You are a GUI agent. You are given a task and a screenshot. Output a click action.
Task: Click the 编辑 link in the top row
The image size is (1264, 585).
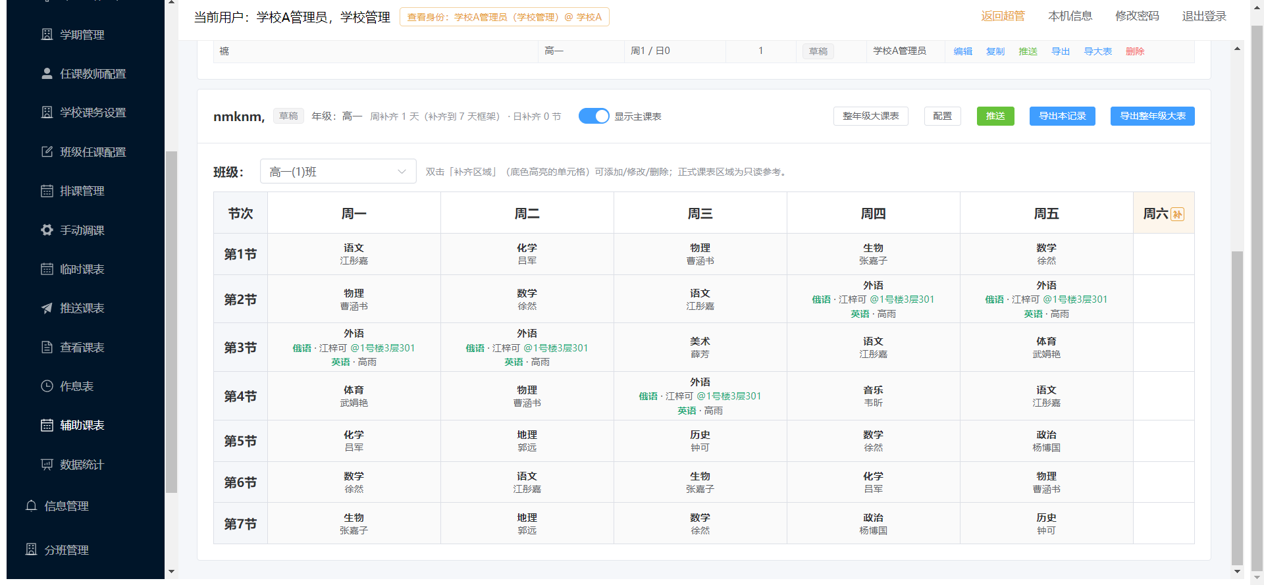962,51
